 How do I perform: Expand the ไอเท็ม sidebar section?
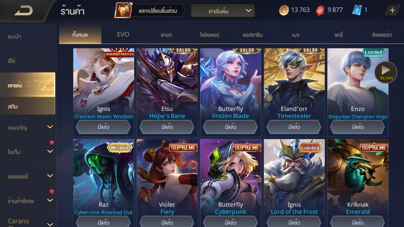50,151
